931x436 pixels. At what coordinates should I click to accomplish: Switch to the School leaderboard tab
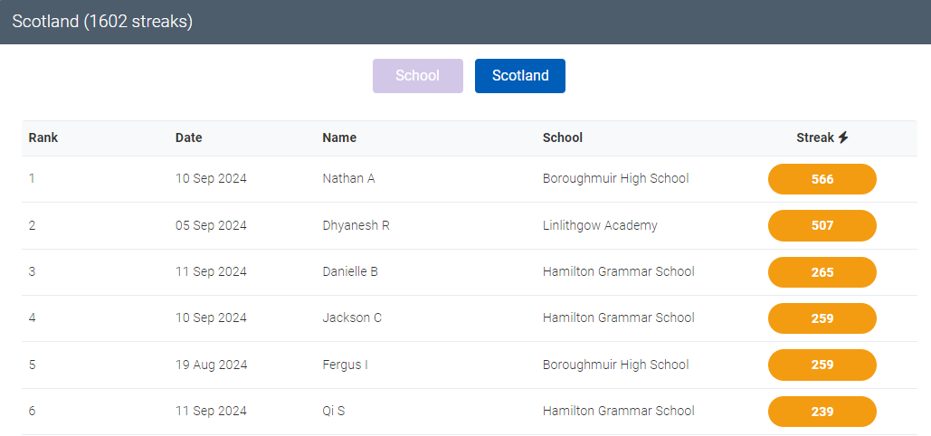pyautogui.click(x=417, y=76)
